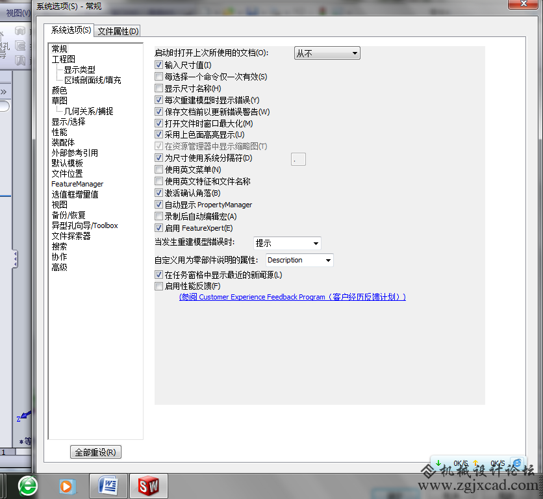Viewport: 543px width, 499px height.
Task: Select 工程图 in the options tree
Action: 64,59
